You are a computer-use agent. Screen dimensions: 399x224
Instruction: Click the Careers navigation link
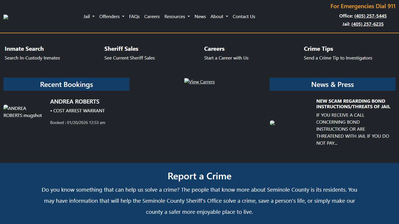pos(152,17)
